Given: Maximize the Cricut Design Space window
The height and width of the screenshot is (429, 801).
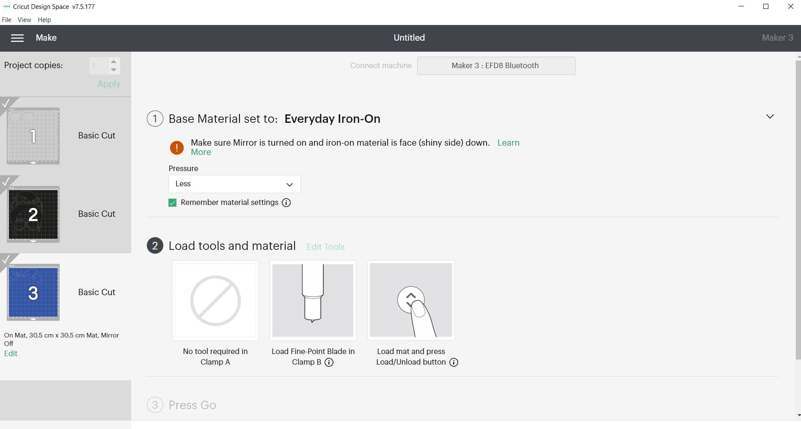Looking at the screenshot, I should [x=766, y=6].
